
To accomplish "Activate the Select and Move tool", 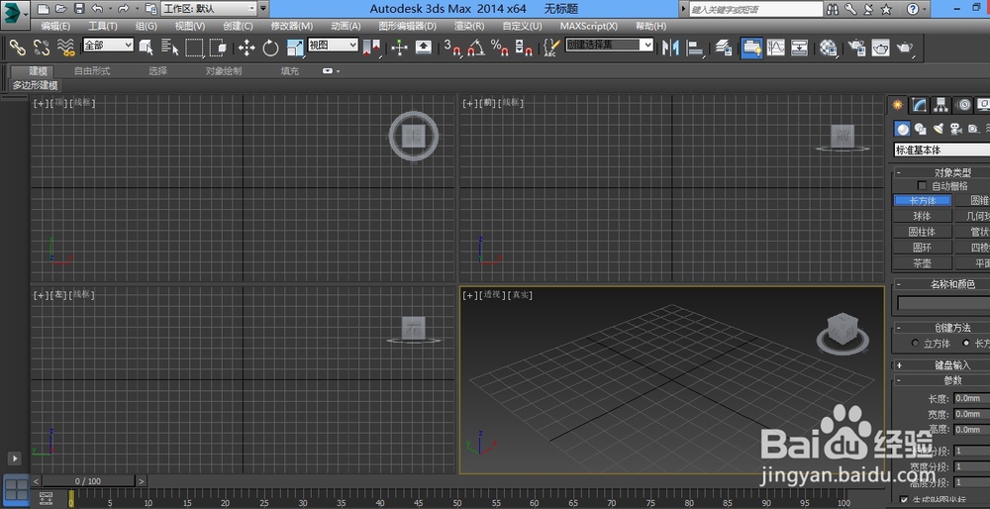I will (247, 48).
